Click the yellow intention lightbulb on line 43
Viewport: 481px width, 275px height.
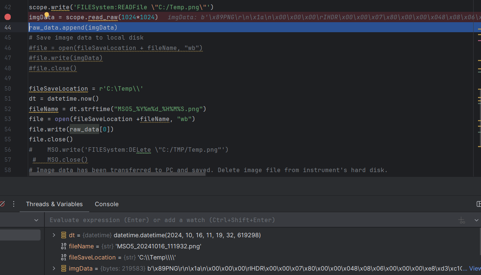(47, 15)
